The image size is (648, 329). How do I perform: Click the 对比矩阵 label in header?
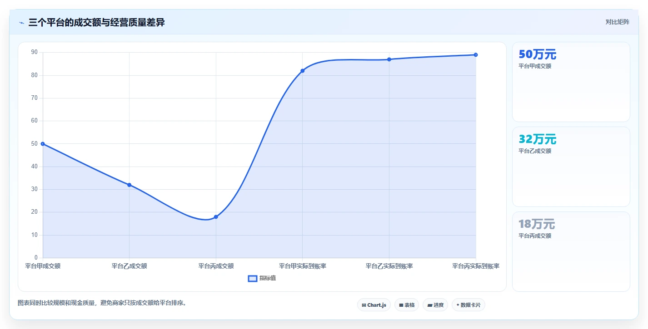[x=618, y=22]
